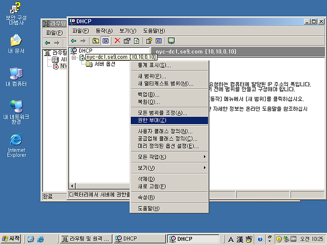
Task: Click the Refresh toolbar icon
Action: point(137,41)
